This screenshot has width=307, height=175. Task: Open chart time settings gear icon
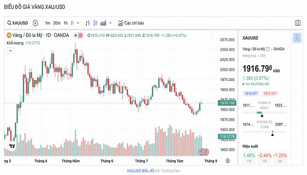[227, 161]
